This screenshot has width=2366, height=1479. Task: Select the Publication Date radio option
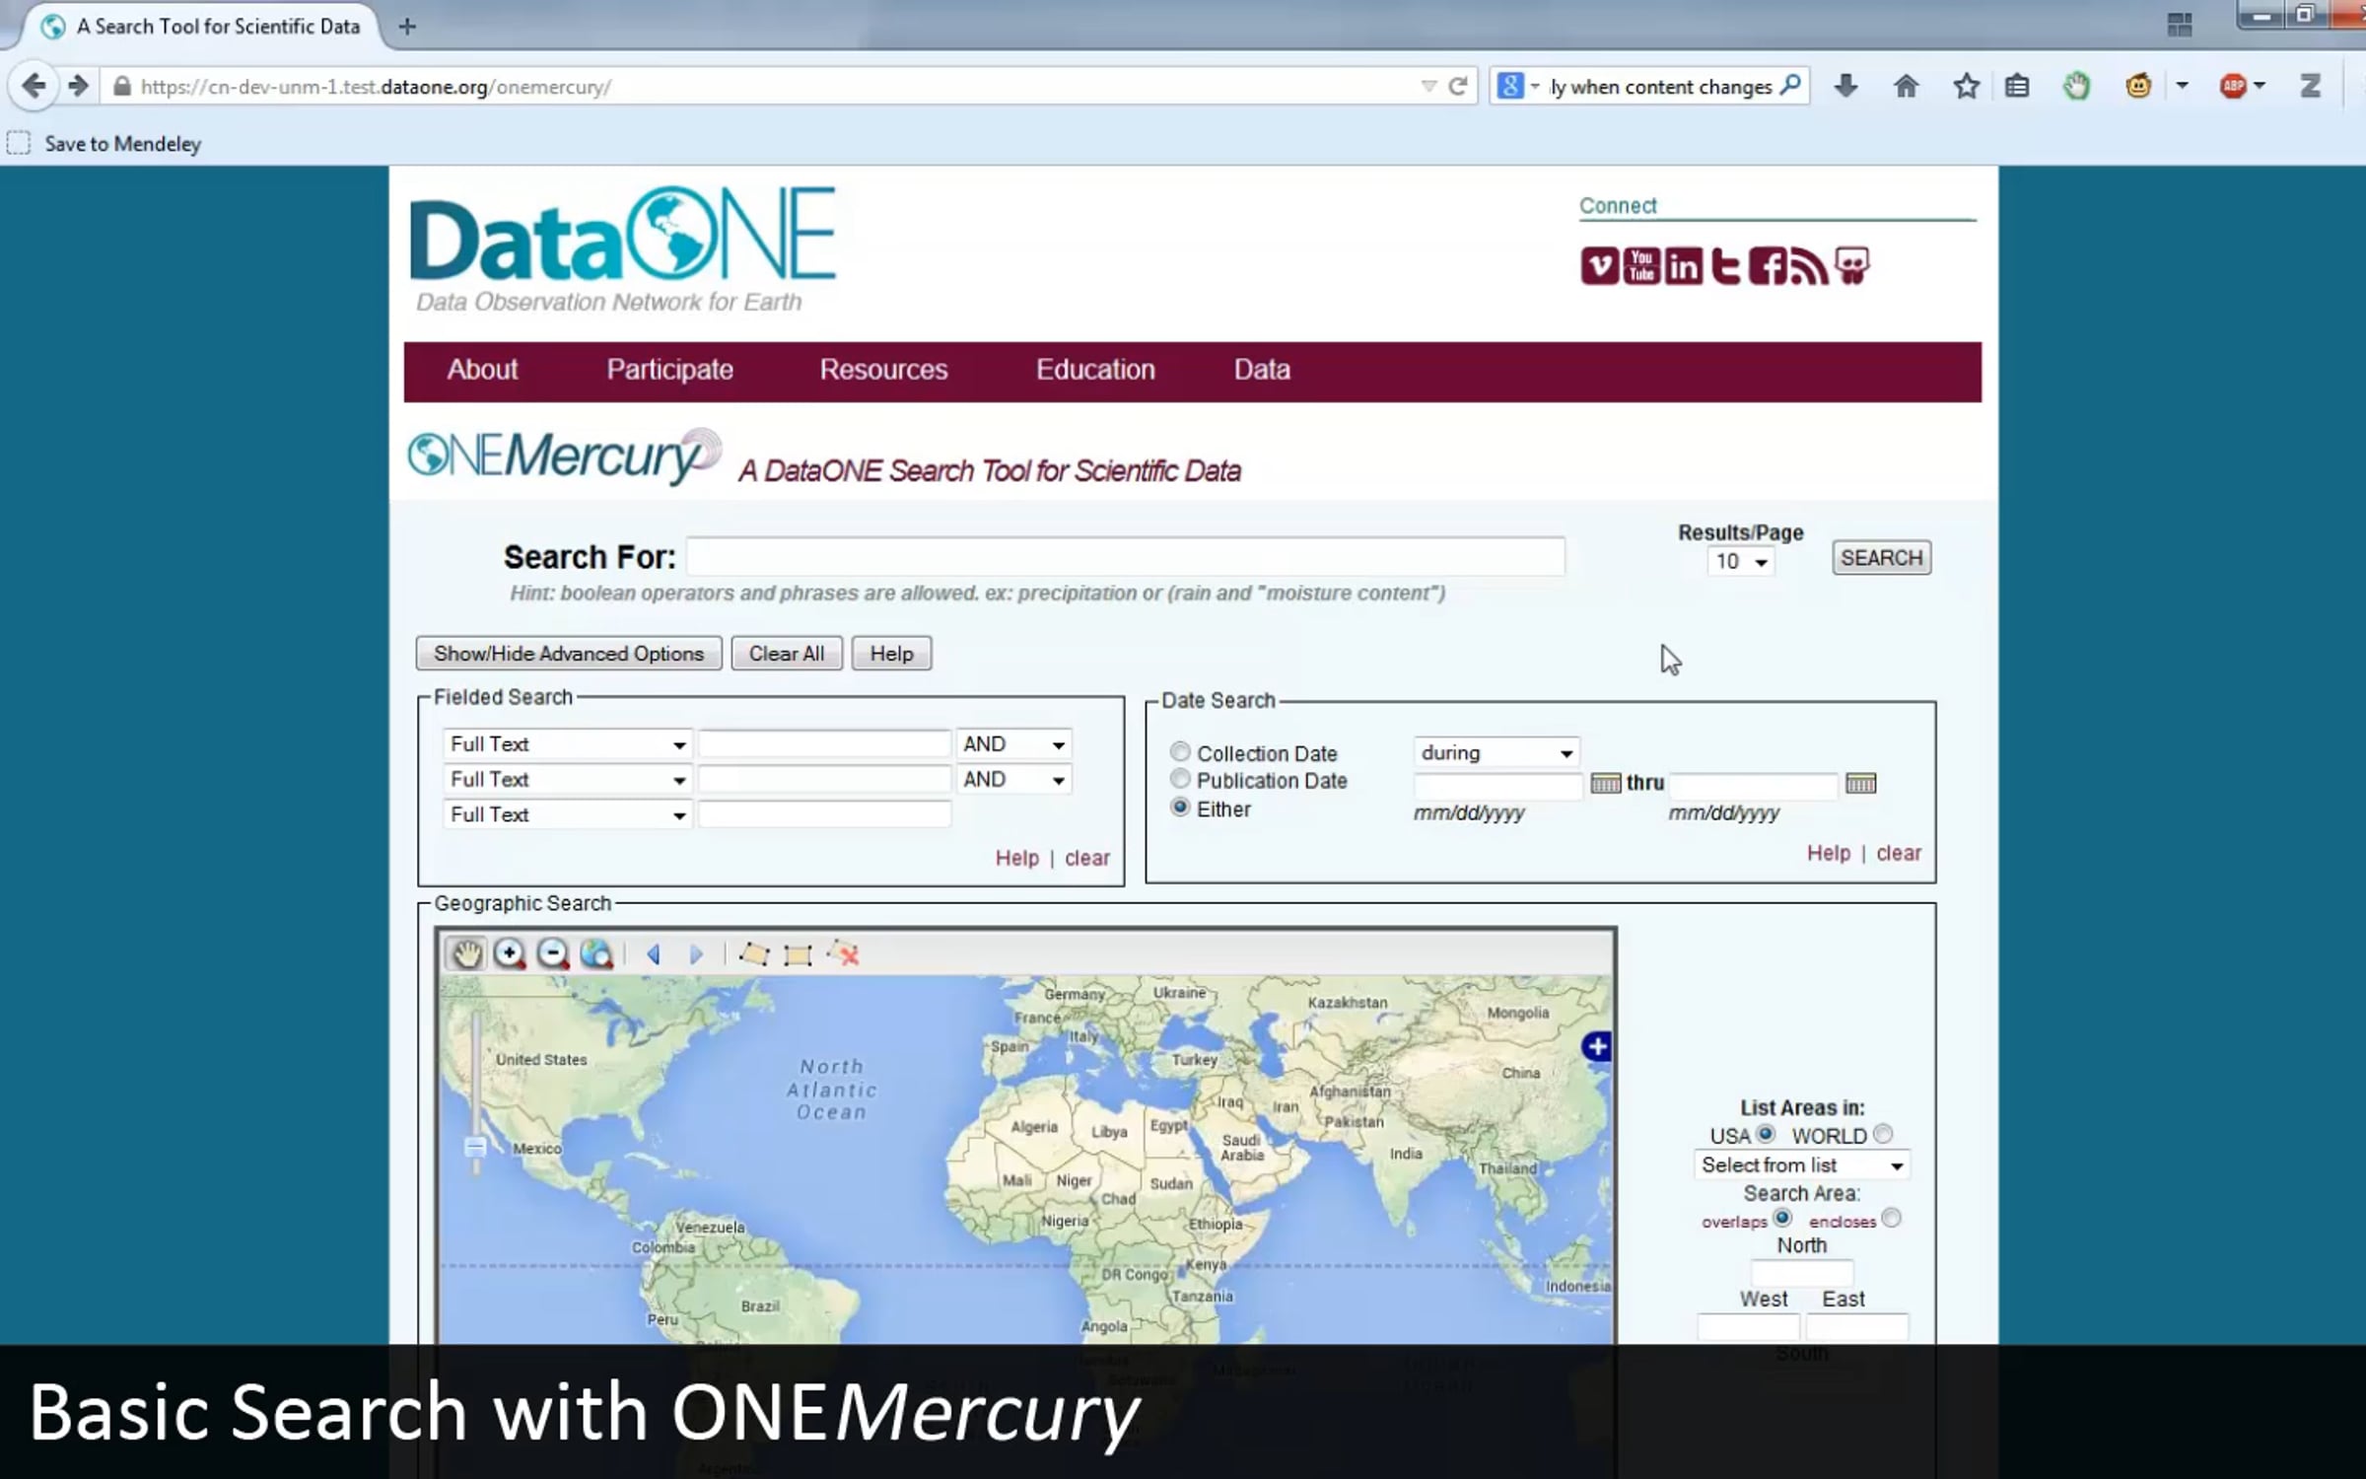pos(1180,779)
